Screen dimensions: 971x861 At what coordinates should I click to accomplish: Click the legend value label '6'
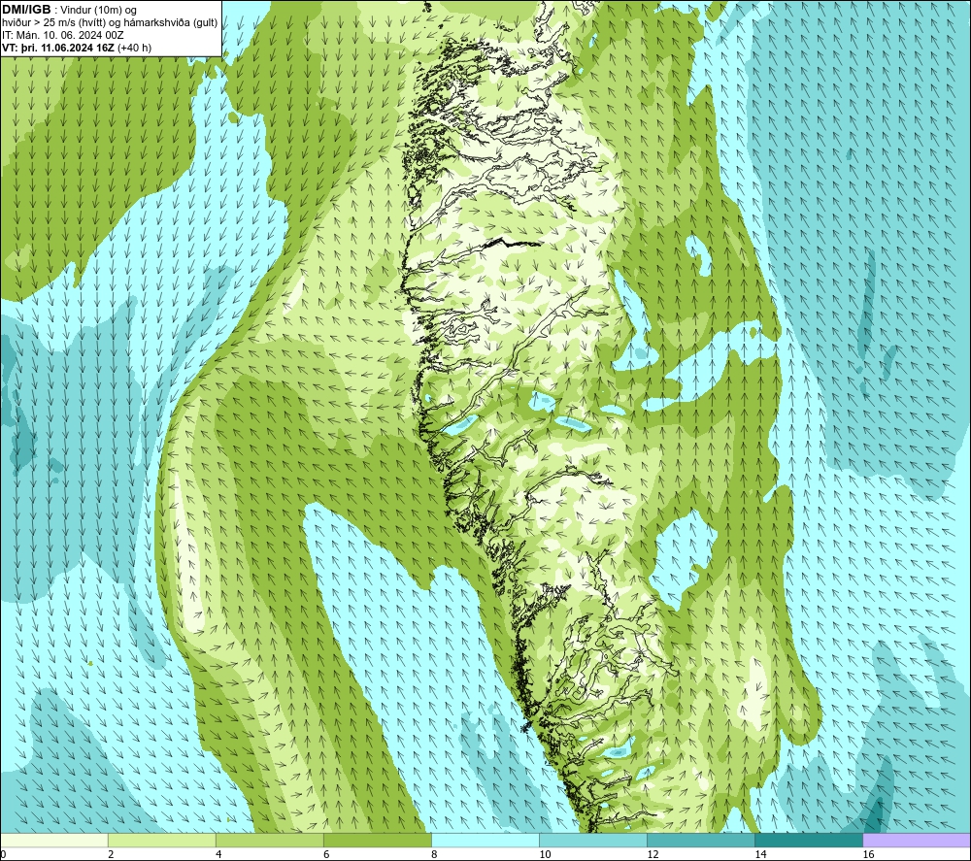pyautogui.click(x=326, y=854)
